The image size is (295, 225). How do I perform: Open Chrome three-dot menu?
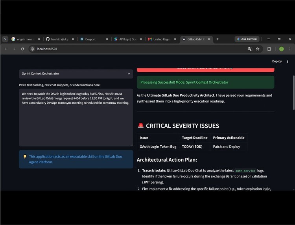(290, 49)
